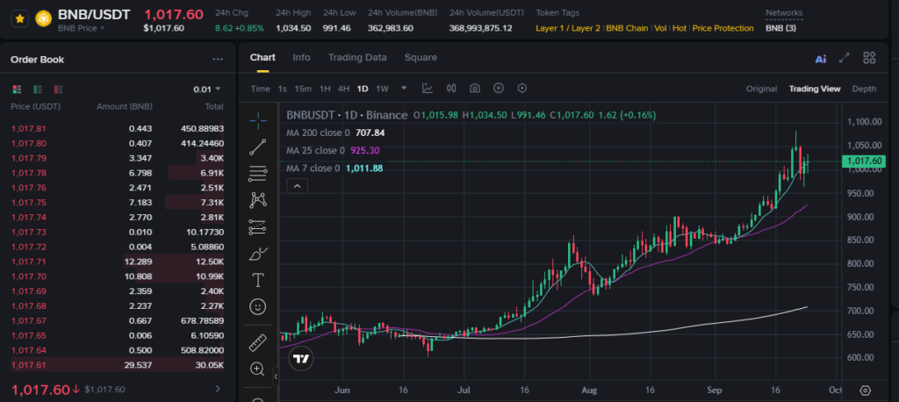Select the brush drawing tool
The width and height of the screenshot is (899, 402).
(x=258, y=254)
